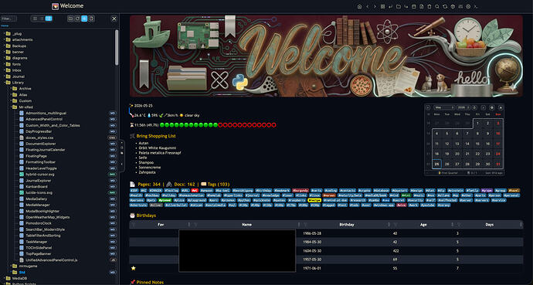Navigate back with the left arrow
Screen dimensions: 533x285
[x=368, y=6]
